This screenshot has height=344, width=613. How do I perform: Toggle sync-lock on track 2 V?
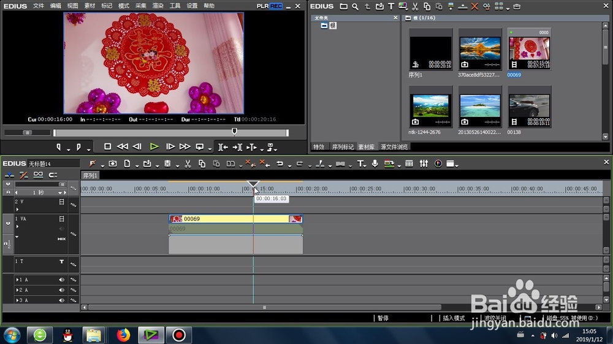[x=74, y=204]
